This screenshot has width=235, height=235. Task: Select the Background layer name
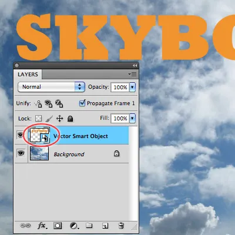(x=69, y=155)
